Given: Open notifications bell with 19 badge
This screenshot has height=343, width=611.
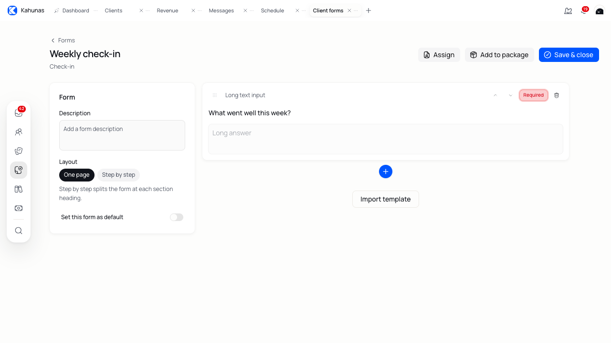Looking at the screenshot, I should [x=584, y=10].
